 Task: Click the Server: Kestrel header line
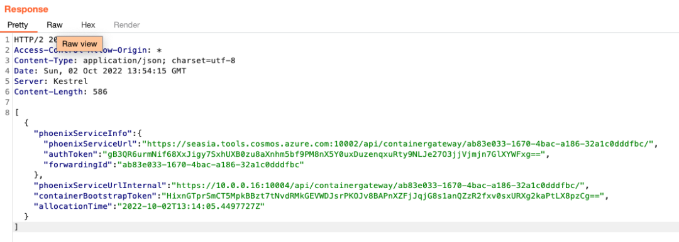51,82
